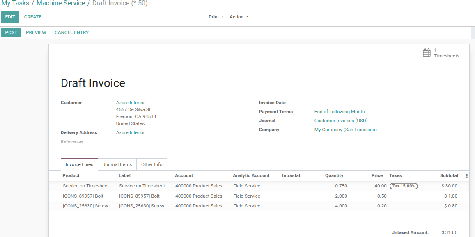Click the PREVIEW button
The height and width of the screenshot is (237, 475).
click(x=36, y=32)
